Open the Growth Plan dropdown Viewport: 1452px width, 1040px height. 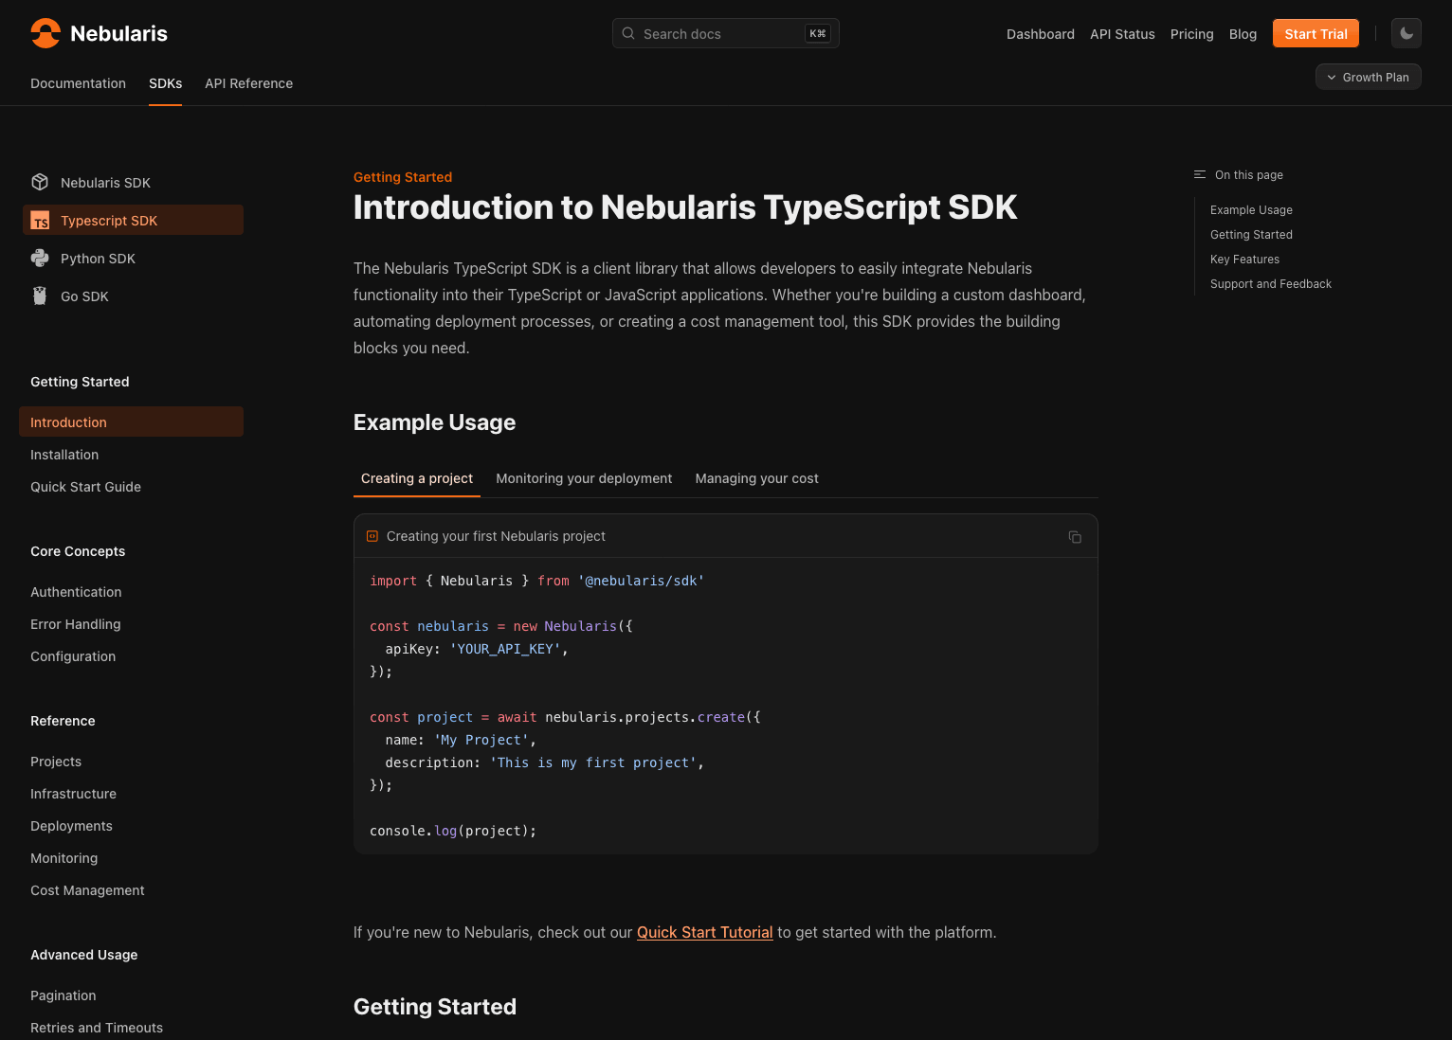click(1368, 77)
